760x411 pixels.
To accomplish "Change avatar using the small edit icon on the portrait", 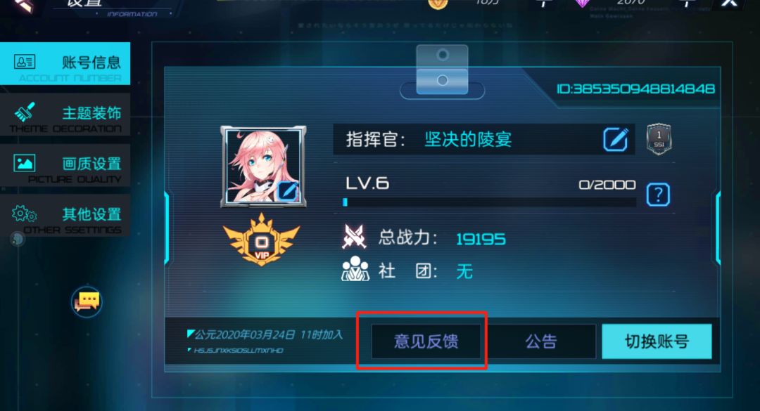I will [288, 190].
